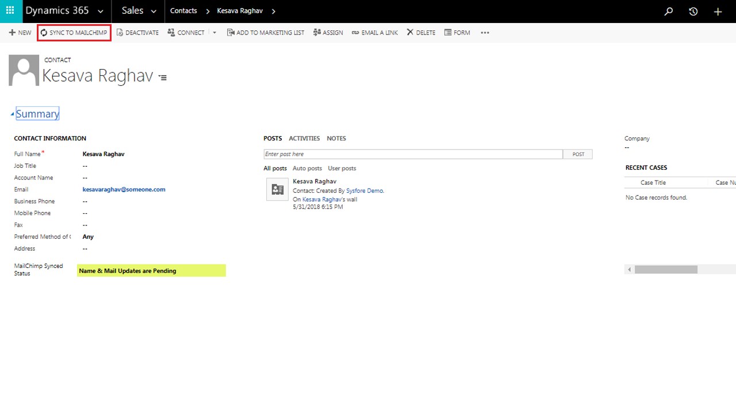Click the ASSIGN command
The height and width of the screenshot is (414, 736).
point(328,33)
